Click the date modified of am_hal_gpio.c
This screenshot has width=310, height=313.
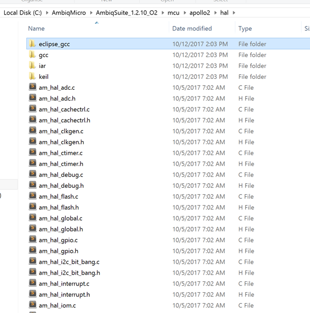pos(199,240)
